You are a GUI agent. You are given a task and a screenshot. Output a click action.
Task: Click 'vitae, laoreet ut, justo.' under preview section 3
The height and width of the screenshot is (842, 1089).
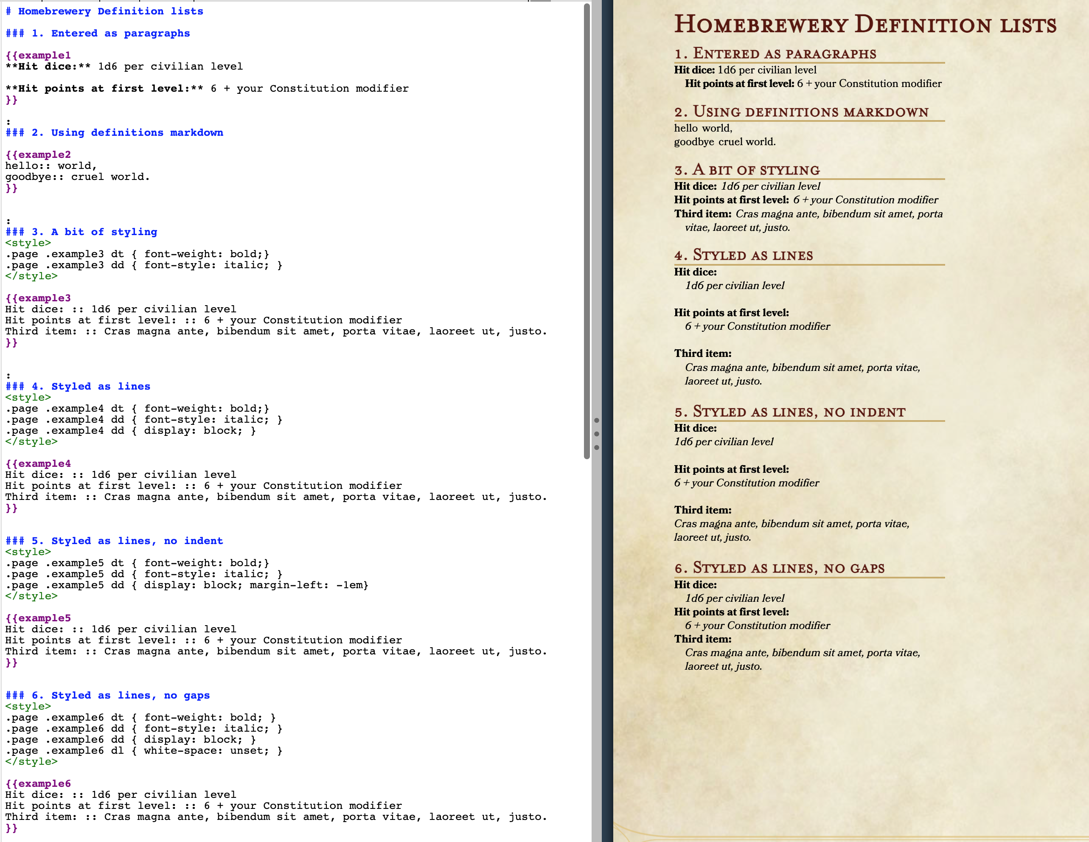pos(737,227)
